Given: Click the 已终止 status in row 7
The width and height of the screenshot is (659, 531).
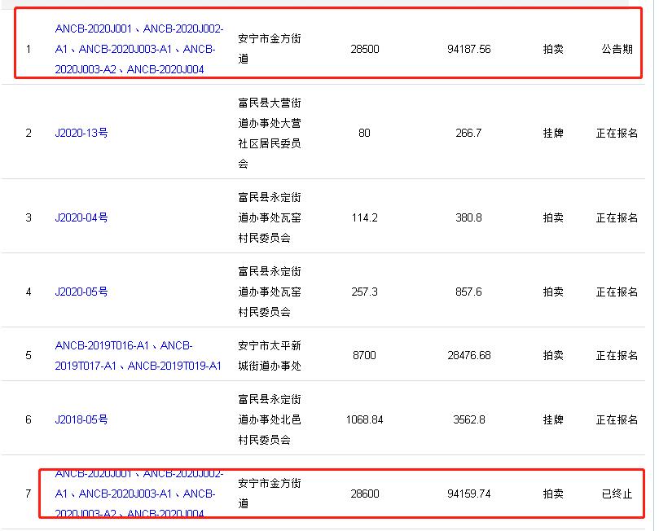Looking at the screenshot, I should coord(617,494).
